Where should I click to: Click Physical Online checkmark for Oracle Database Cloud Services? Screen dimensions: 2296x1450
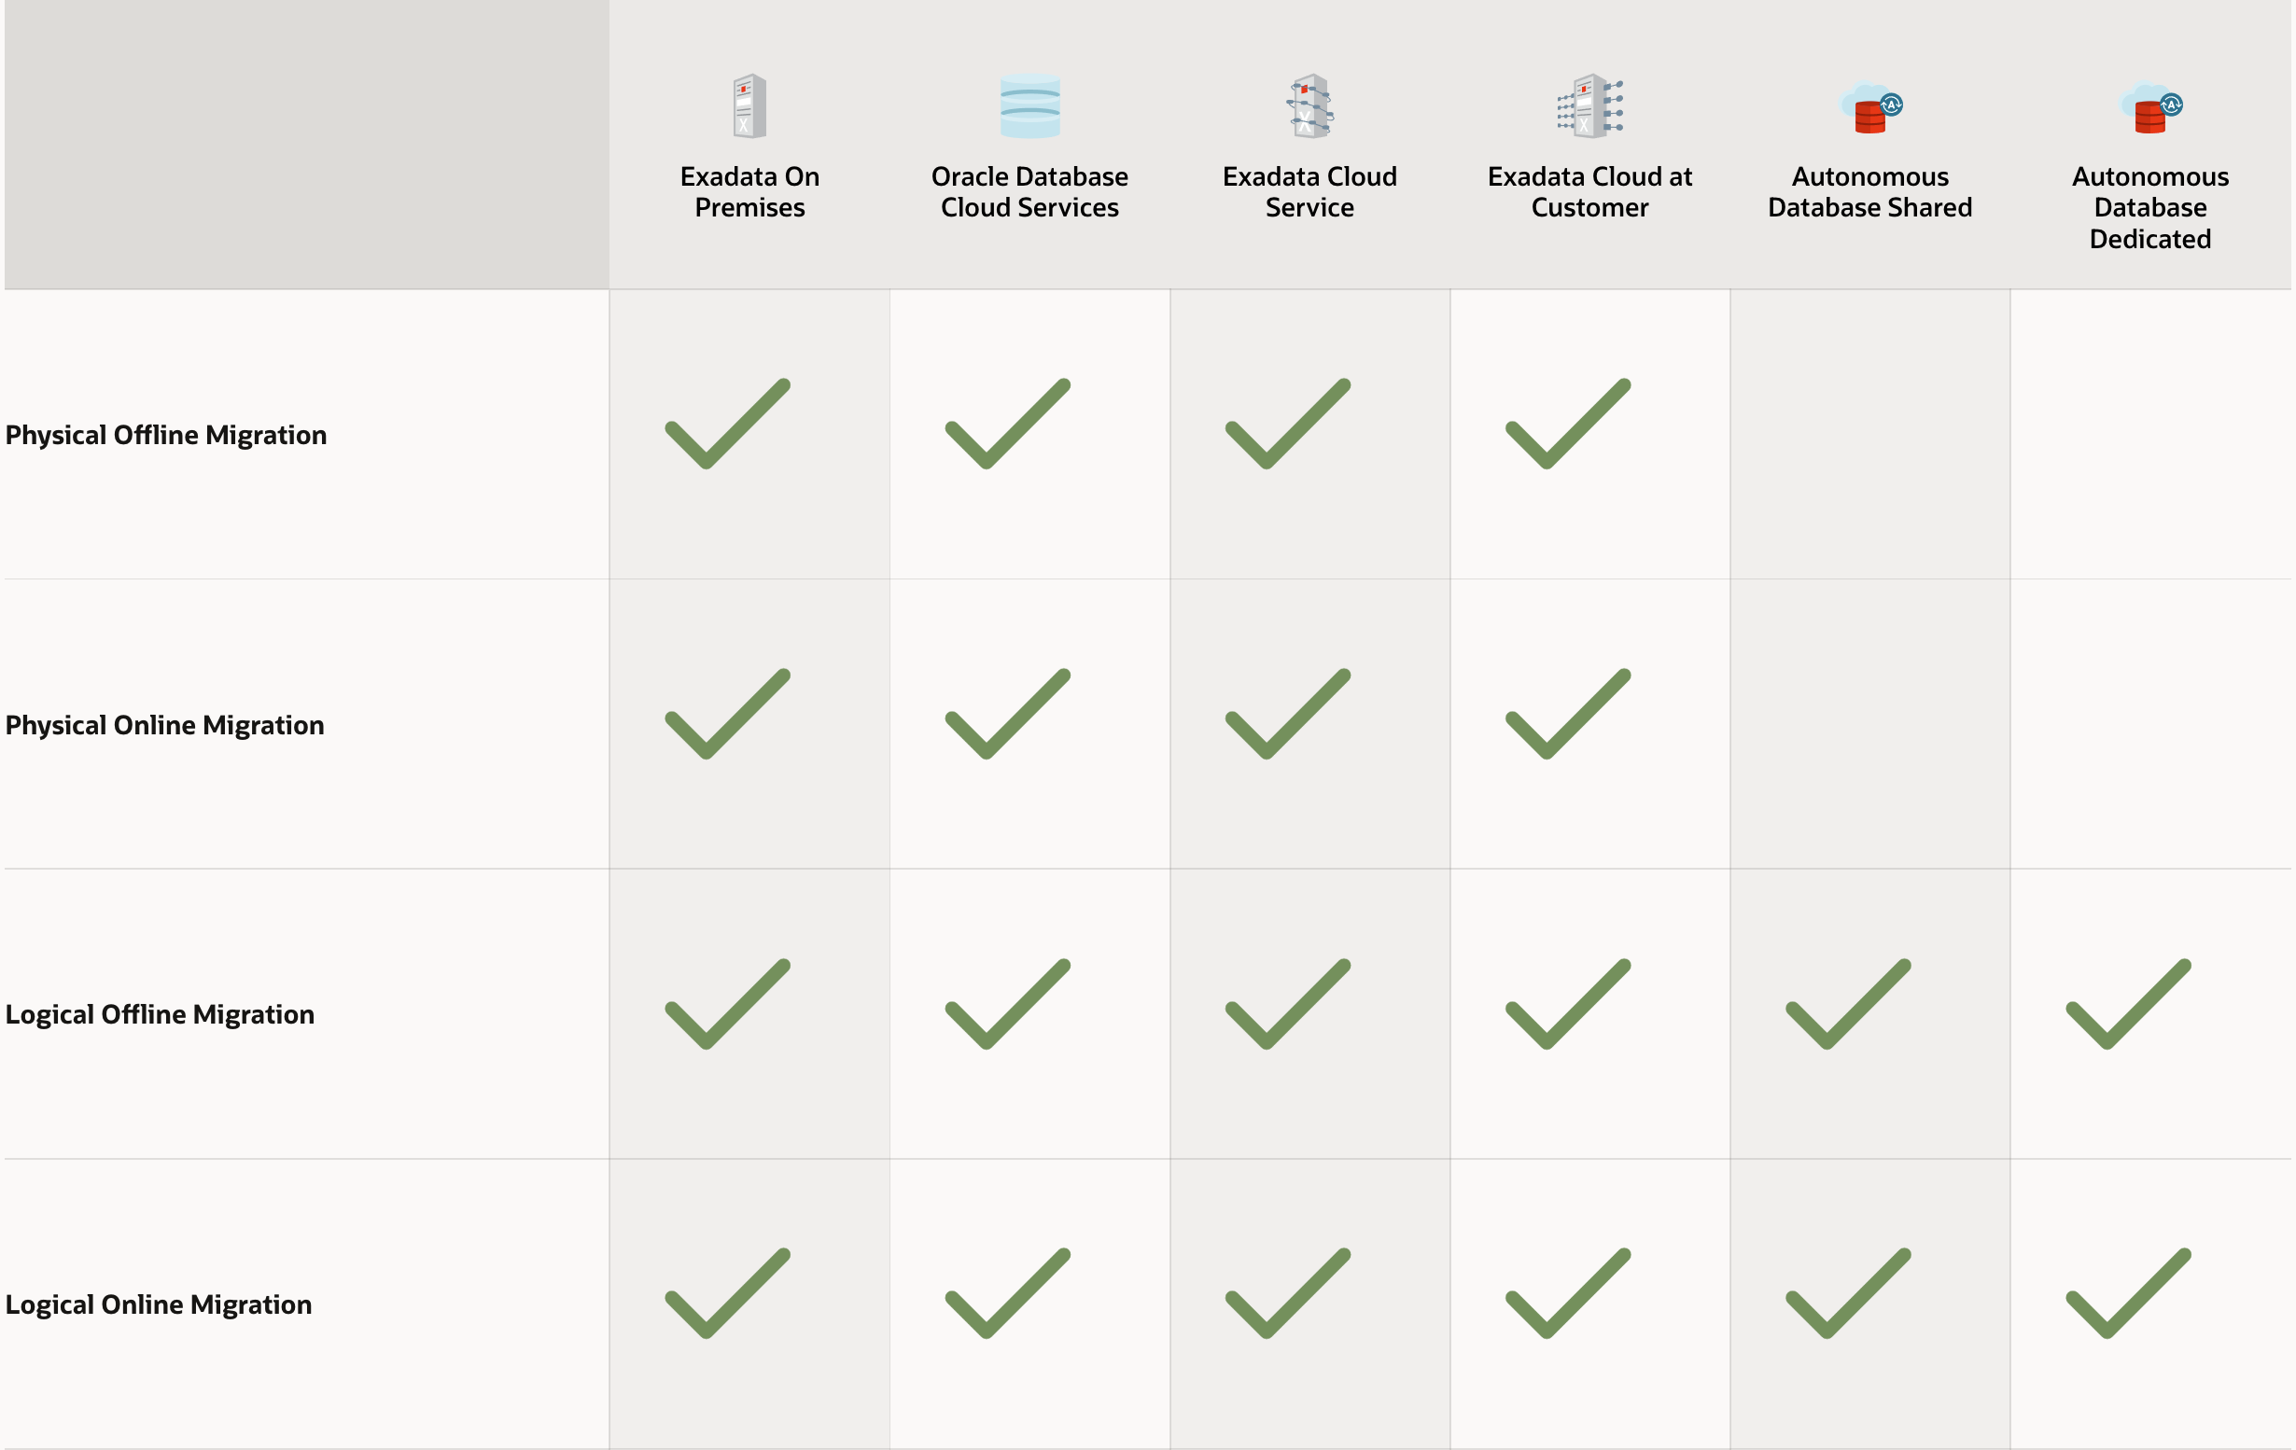[1008, 714]
